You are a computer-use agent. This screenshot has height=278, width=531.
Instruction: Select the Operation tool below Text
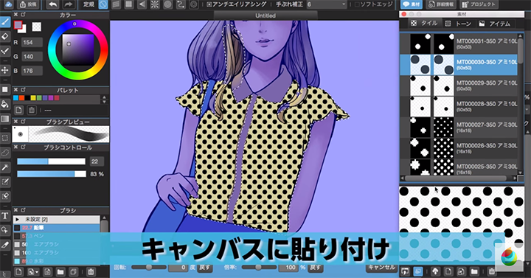tap(5, 230)
